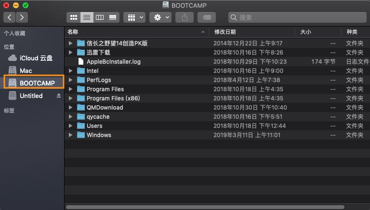
Task: Select the AppleBcInstaller.log file name
Action: 114,62
